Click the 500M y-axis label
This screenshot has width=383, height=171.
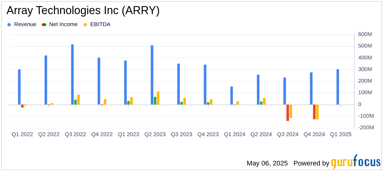point(365,46)
